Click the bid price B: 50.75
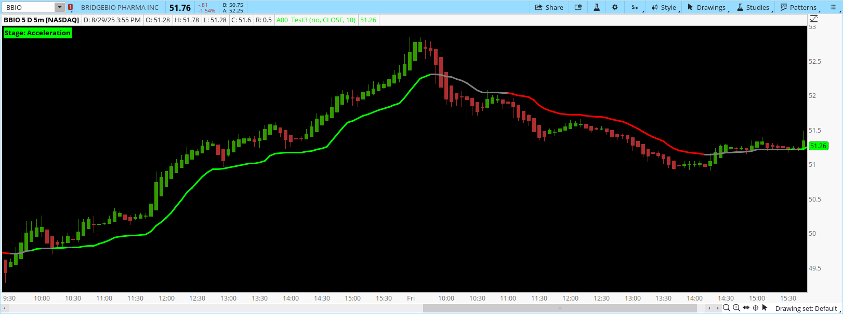The height and width of the screenshot is (314, 843). pos(233,5)
